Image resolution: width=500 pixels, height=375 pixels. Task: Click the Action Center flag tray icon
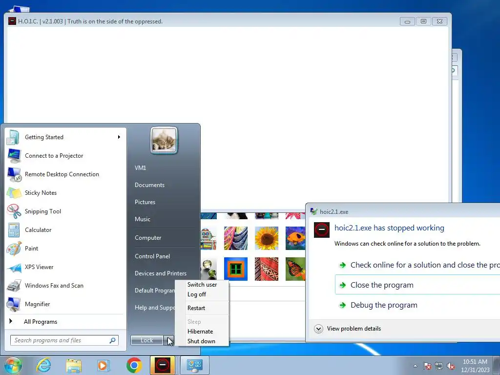click(x=427, y=366)
